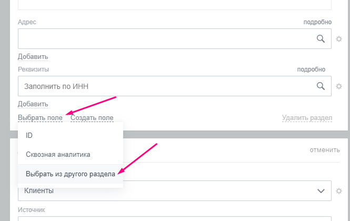Show подробно details for Реквизиты

(311, 69)
